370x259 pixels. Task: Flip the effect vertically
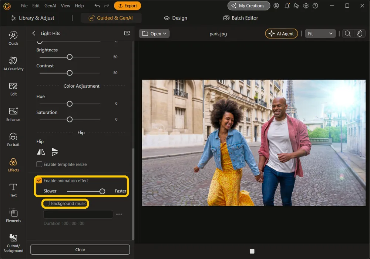(x=54, y=152)
